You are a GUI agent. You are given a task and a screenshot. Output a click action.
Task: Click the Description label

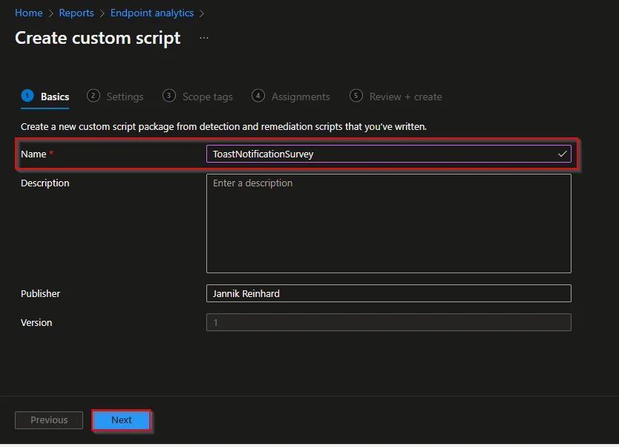[45, 183]
